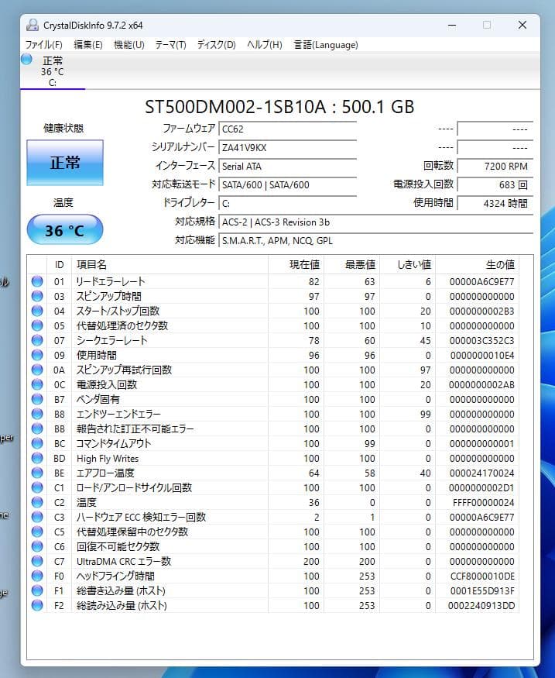
Task: Click the power-on count field 683 回
Action: tap(495, 184)
